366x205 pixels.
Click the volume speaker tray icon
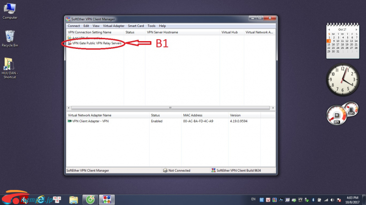point(332,200)
